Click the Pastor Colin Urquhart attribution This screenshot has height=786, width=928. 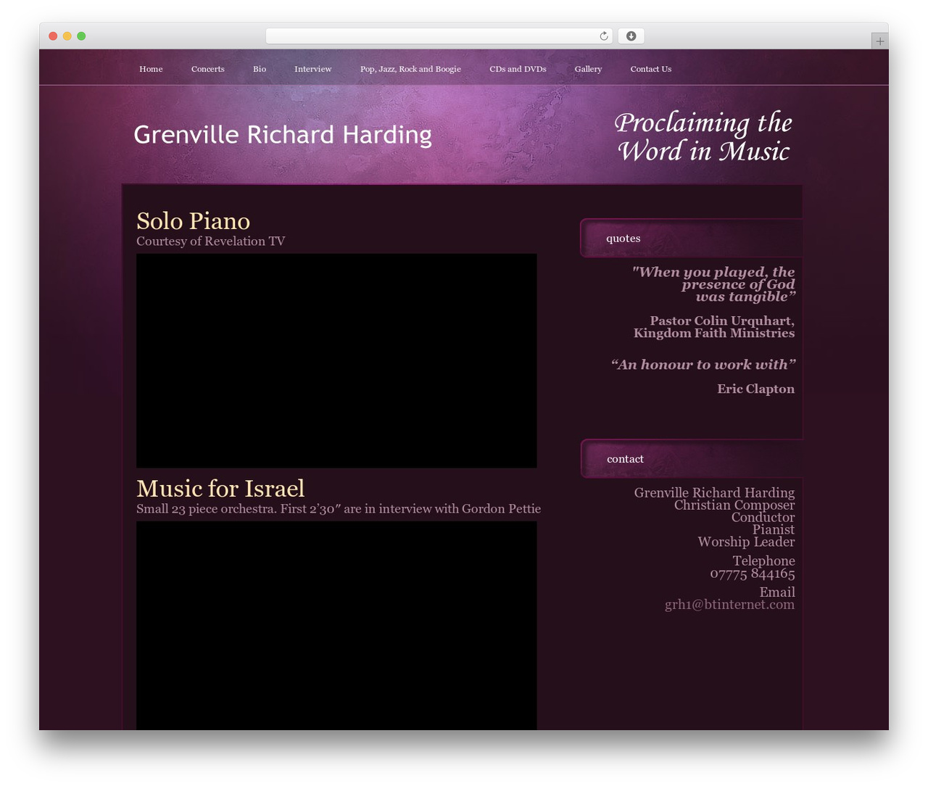coord(714,327)
